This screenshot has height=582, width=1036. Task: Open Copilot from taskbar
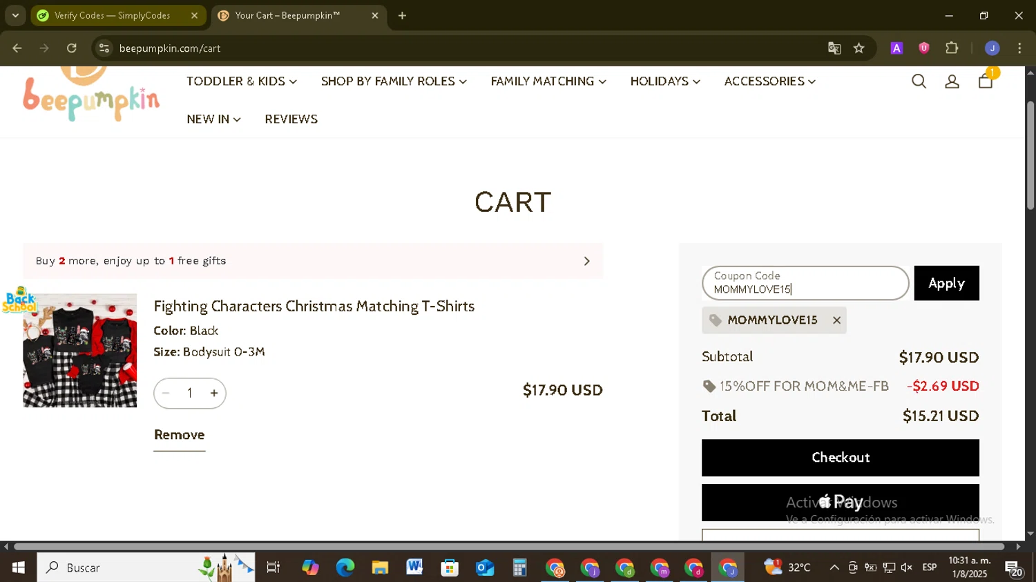[x=310, y=568]
